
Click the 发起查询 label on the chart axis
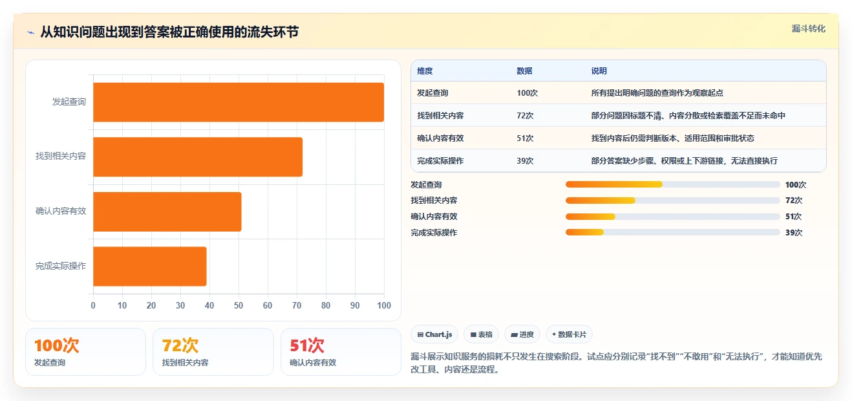click(x=69, y=102)
